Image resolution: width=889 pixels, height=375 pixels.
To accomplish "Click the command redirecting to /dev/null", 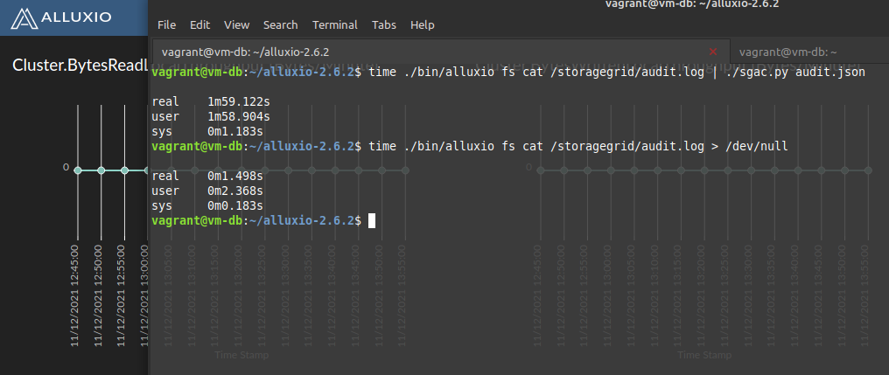I will 578,146.
